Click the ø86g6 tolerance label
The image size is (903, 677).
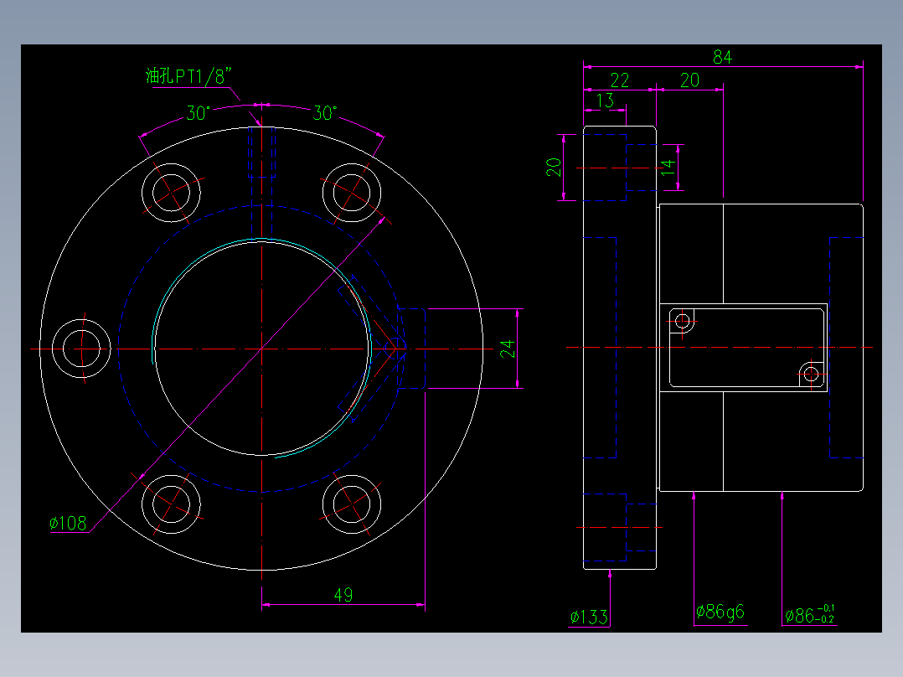pos(720,612)
